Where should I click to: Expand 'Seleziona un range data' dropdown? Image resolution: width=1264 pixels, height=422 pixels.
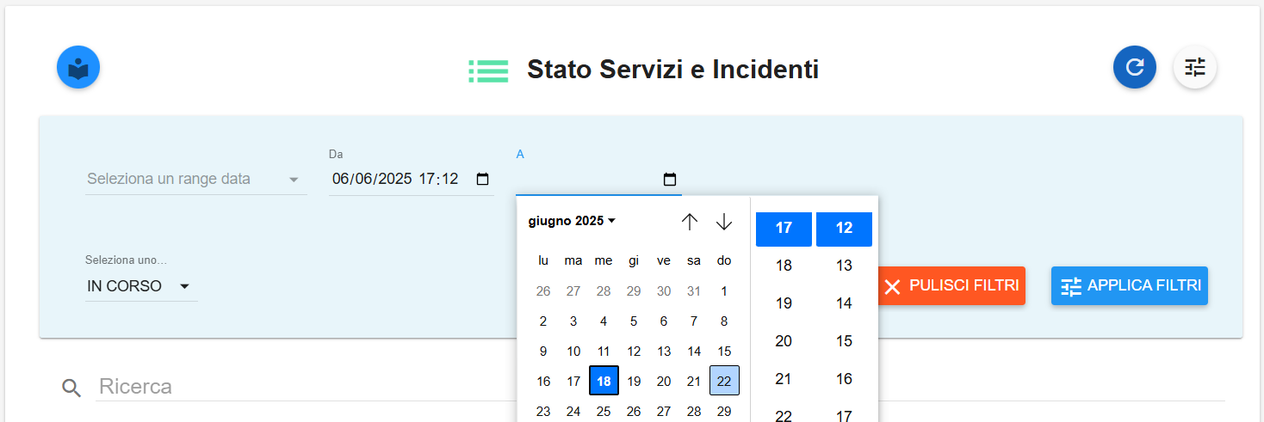195,179
